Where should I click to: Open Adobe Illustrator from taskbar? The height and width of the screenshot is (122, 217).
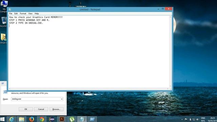click(x=62, y=119)
